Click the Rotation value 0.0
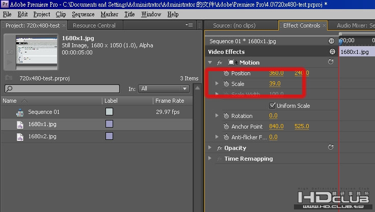 [273, 116]
